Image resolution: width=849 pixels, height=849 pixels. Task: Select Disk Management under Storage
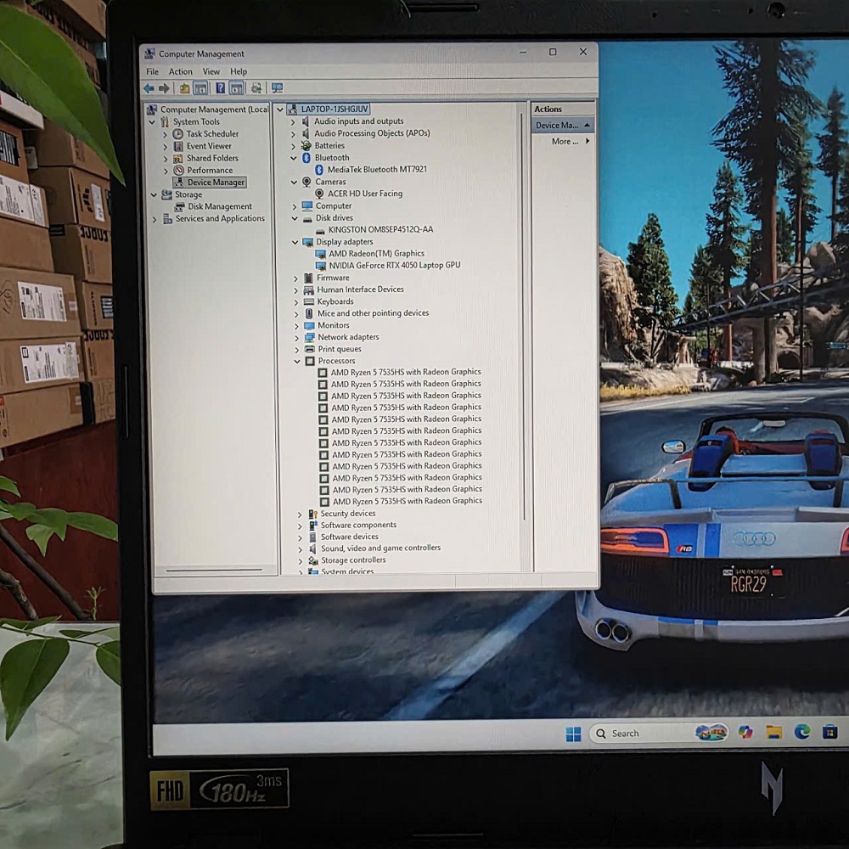click(x=220, y=206)
